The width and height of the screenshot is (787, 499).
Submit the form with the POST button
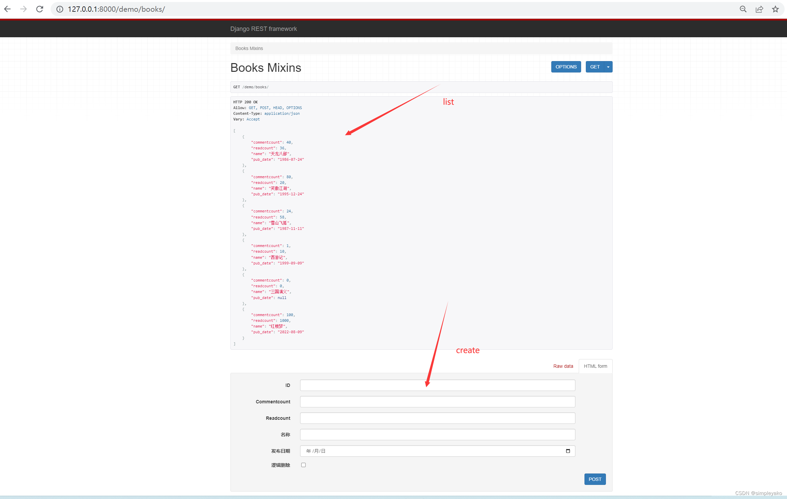(x=595, y=479)
